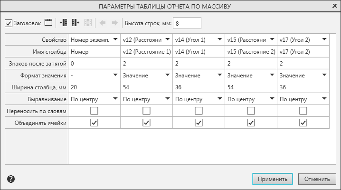Click the greyed-out delete column icon
This screenshot has width=341, height=190.
pyautogui.click(x=87, y=23)
